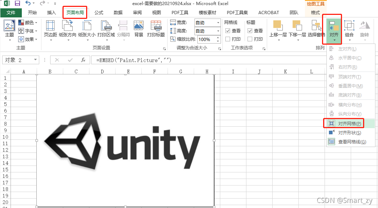Image resolution: width=378 pixels, height=208 pixels.
Task: Click the 缩放比例 scale spinner arrows
Action: point(218,39)
